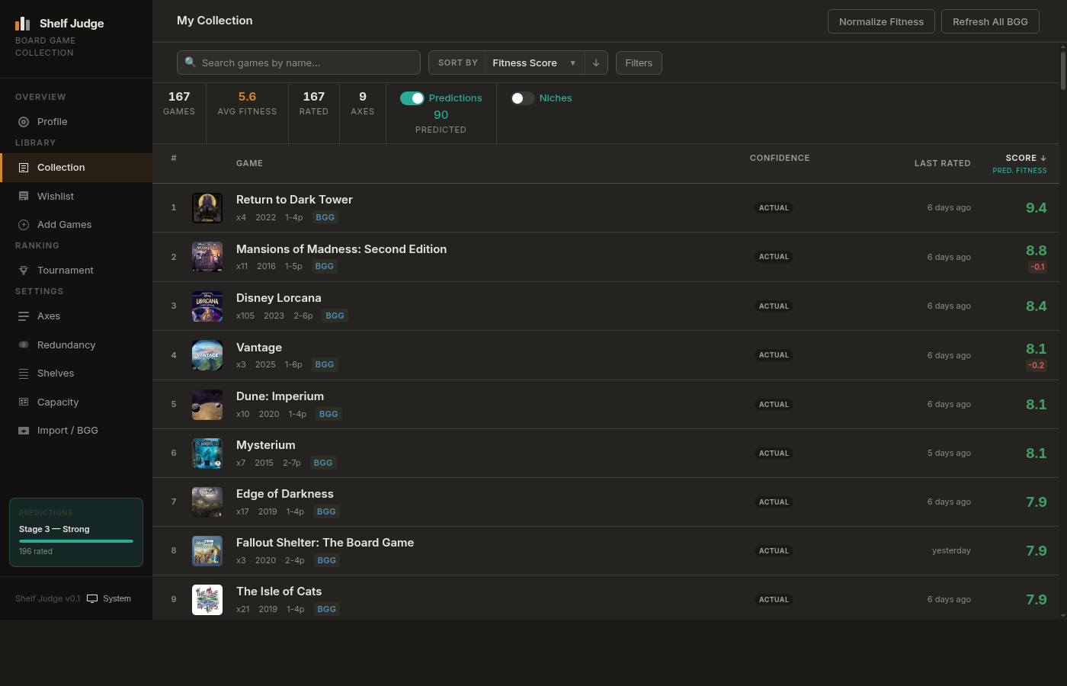The image size is (1067, 686).
Task: Open Edge of Darkness cover thumbnail
Action: 207,502
